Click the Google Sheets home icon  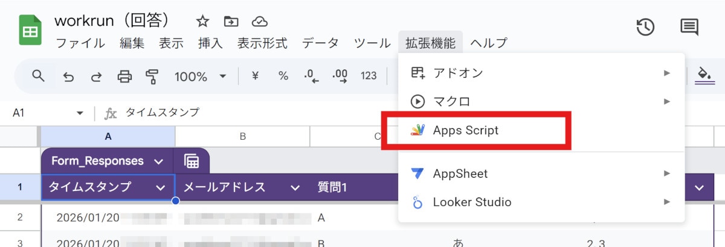pyautogui.click(x=30, y=30)
